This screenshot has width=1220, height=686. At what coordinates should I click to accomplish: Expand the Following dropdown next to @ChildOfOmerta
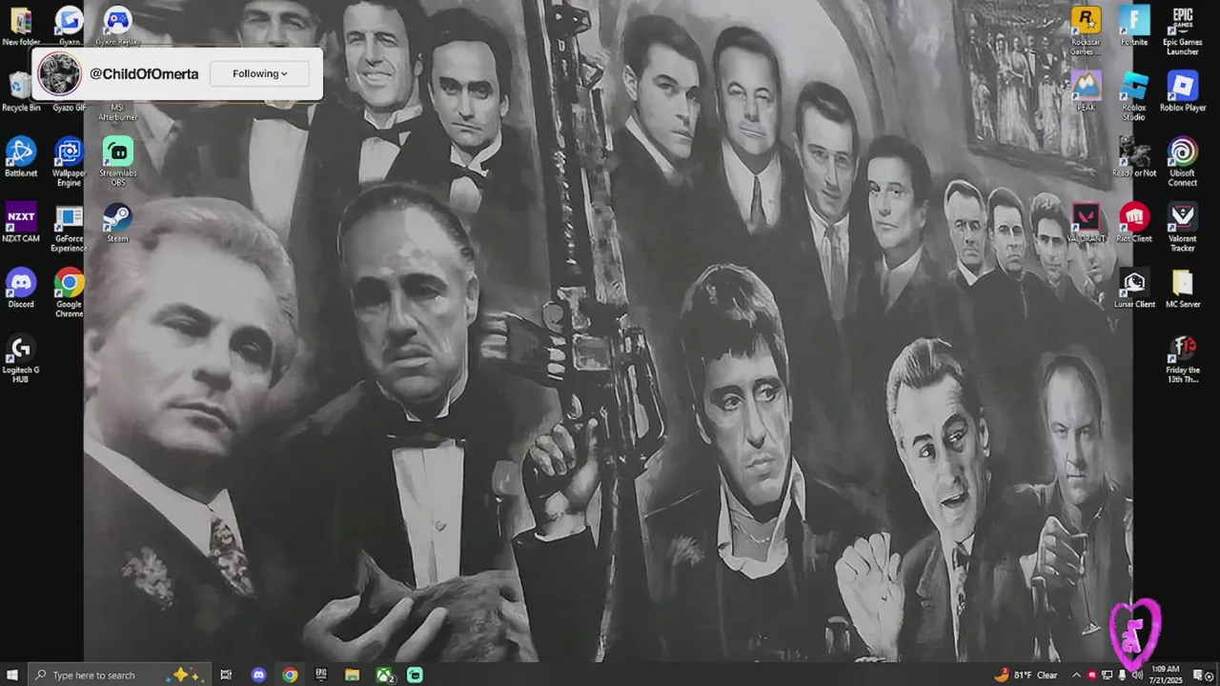click(x=260, y=73)
